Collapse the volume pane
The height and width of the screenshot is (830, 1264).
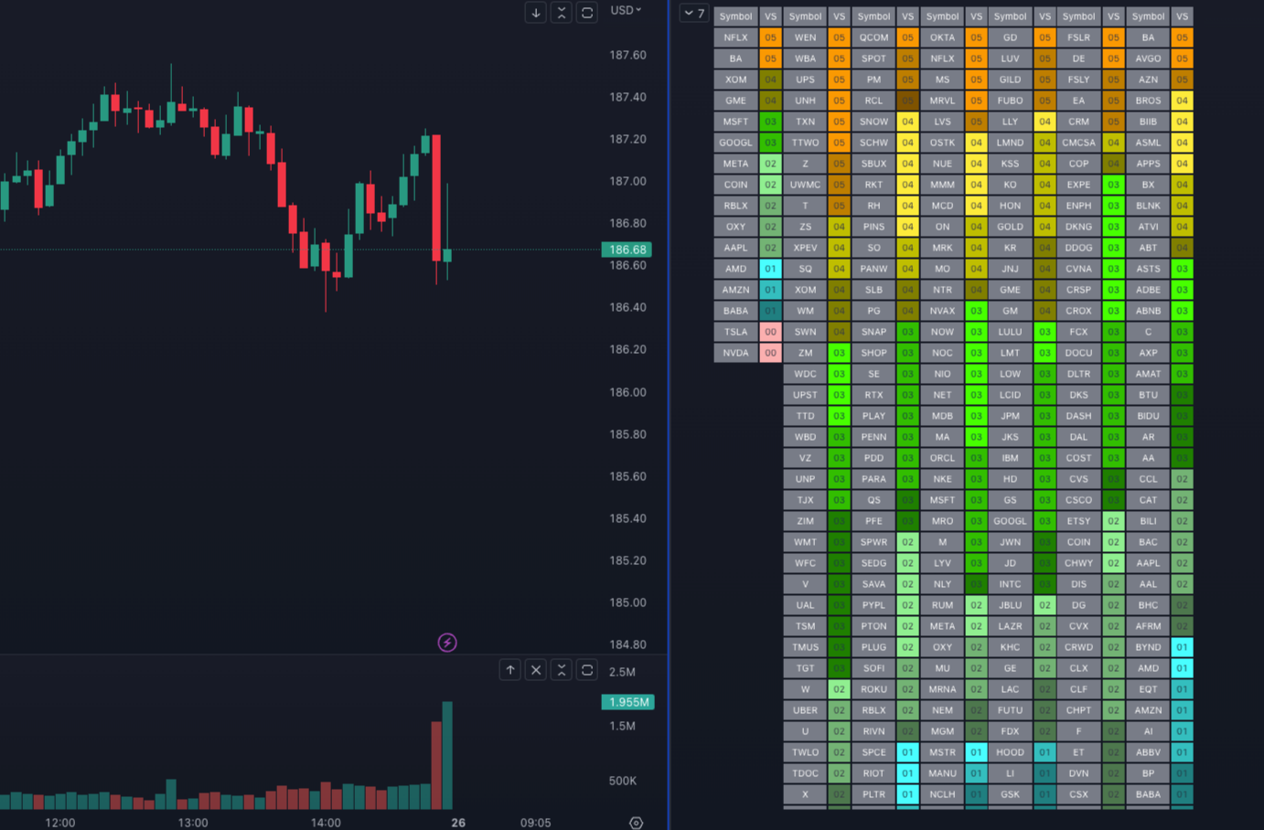[x=562, y=670]
